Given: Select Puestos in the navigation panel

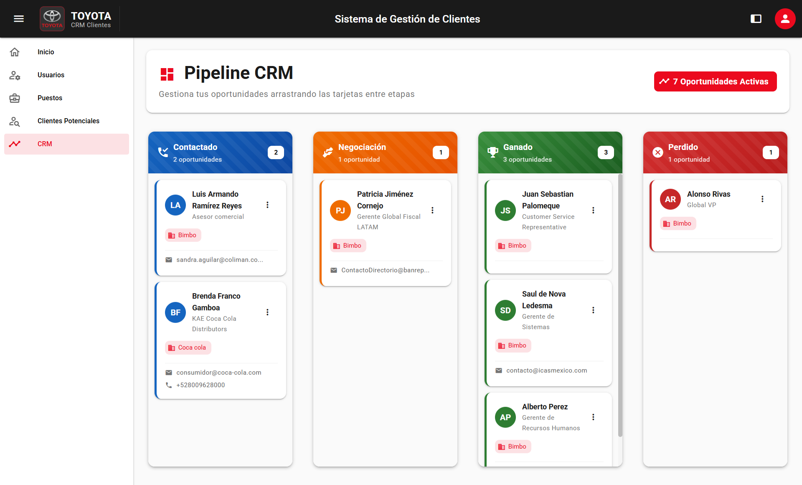Looking at the screenshot, I should (x=50, y=98).
